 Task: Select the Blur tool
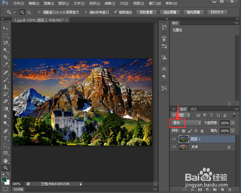6,116
